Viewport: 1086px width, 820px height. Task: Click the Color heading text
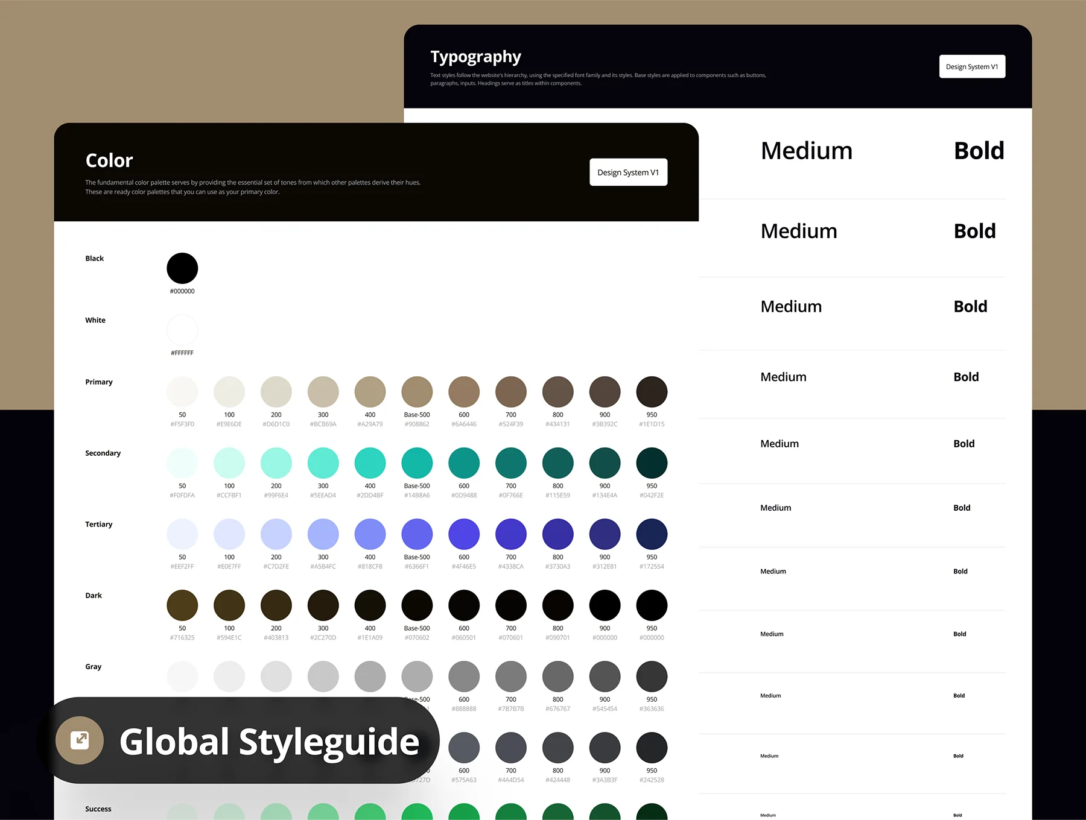109,160
